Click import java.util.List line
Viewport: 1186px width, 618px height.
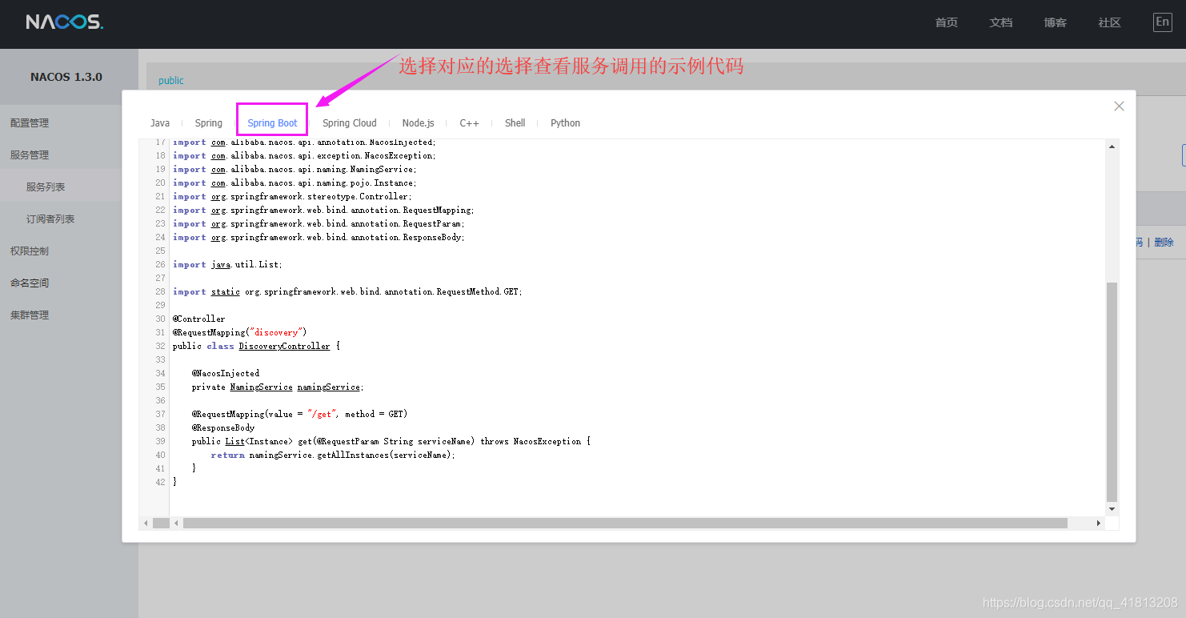click(x=228, y=265)
